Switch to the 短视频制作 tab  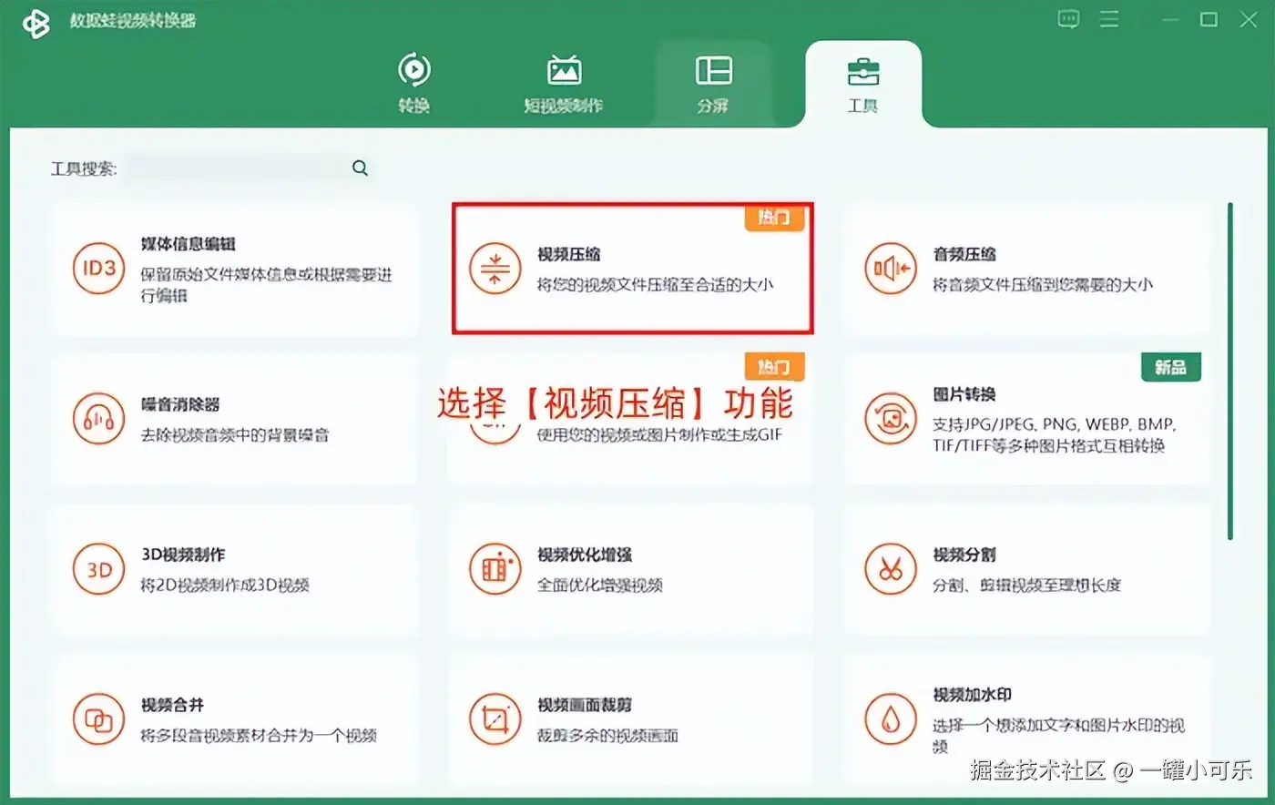click(x=564, y=83)
